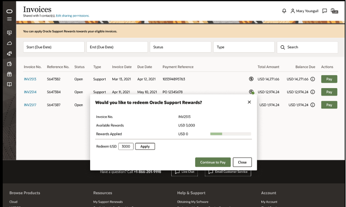Sort by Balance Due column header
This screenshot has height=207, width=346.
[x=305, y=67]
